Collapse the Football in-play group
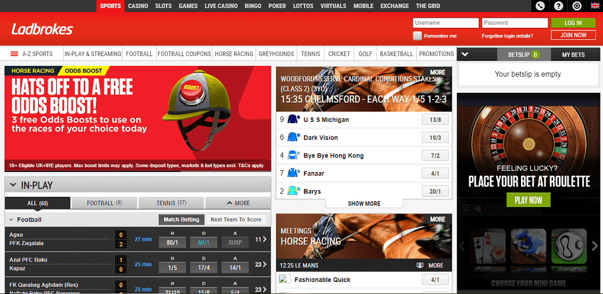 (x=11, y=220)
